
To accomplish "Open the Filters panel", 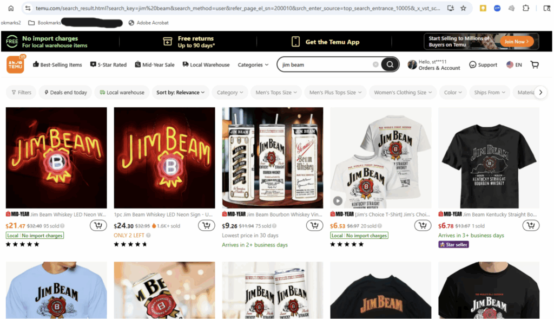I will (21, 92).
